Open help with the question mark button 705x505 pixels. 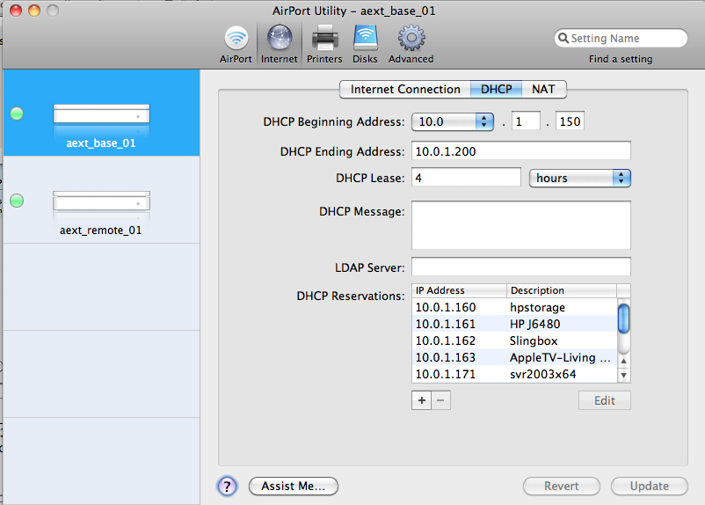coord(228,487)
